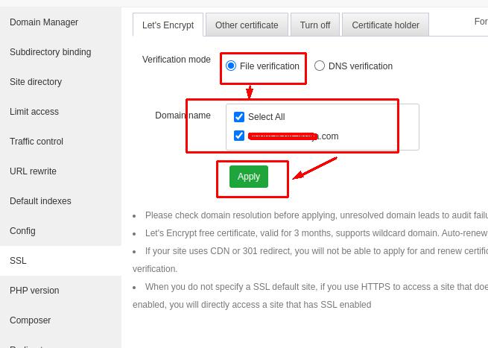The height and width of the screenshot is (348, 488).
Task: Select File verification radio button
Action: (231, 66)
